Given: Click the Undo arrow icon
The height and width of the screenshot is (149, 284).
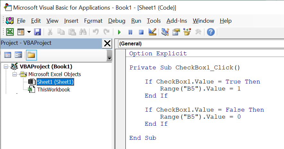Looking at the screenshot, I should click(x=95, y=32).
